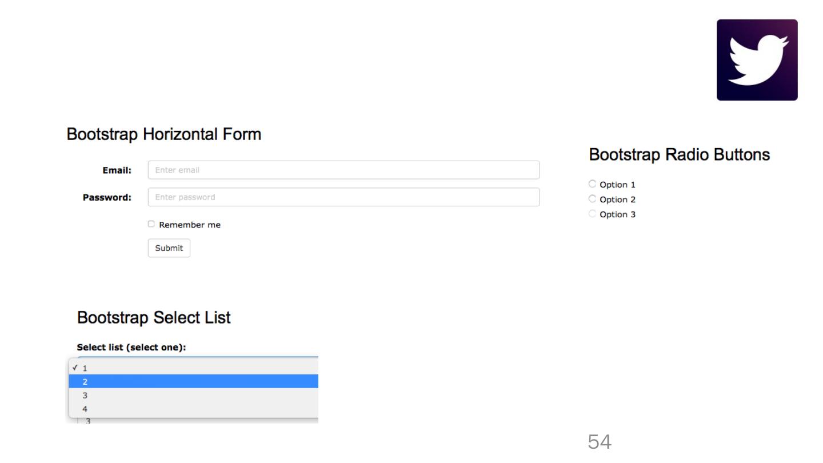Viewport: 823px width, 463px height.
Task: Click into the Enter password field
Action: (343, 197)
